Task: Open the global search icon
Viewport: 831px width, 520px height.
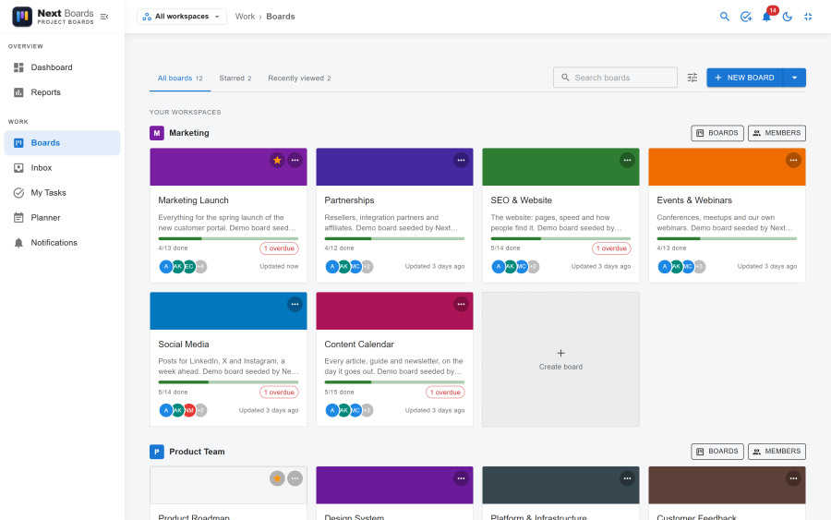Action: 725,17
